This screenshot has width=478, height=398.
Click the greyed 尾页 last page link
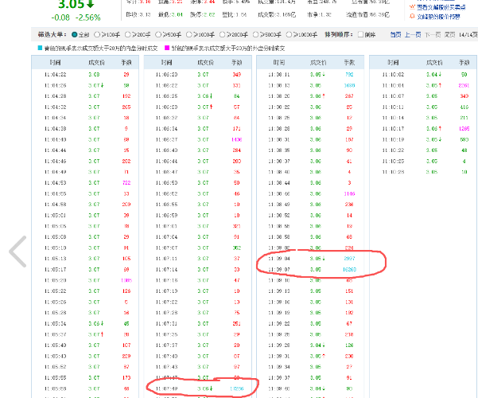tap(449, 35)
